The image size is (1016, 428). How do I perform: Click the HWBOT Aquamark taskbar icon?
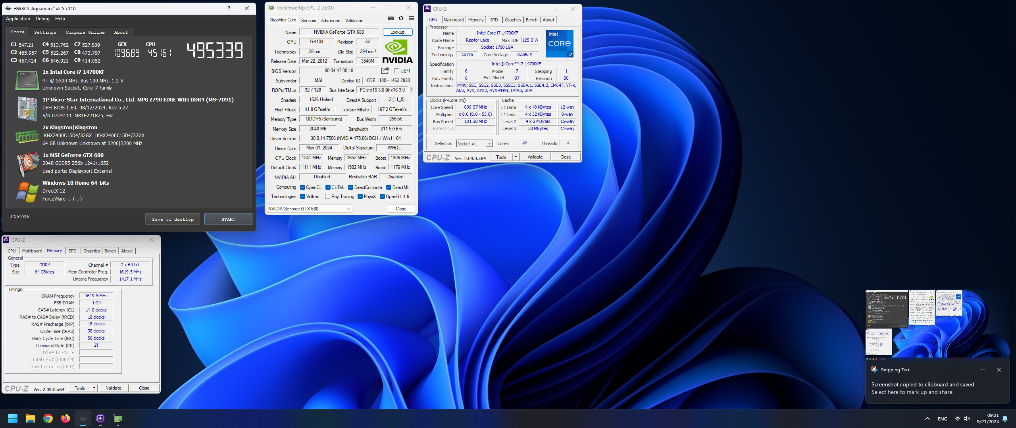tap(83, 418)
